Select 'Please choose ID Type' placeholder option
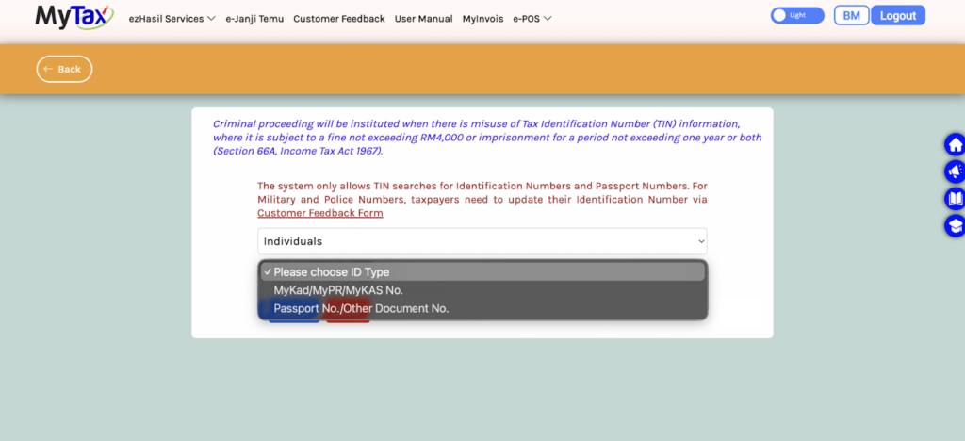 click(331, 272)
